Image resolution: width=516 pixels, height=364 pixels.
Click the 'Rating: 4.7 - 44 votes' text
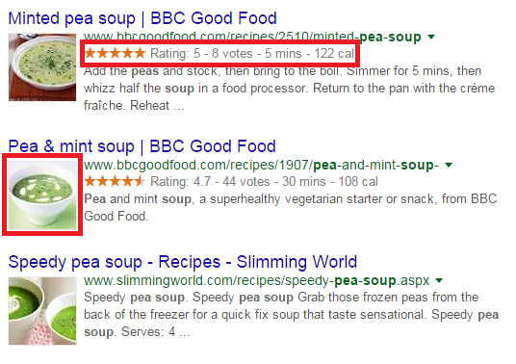point(210,181)
